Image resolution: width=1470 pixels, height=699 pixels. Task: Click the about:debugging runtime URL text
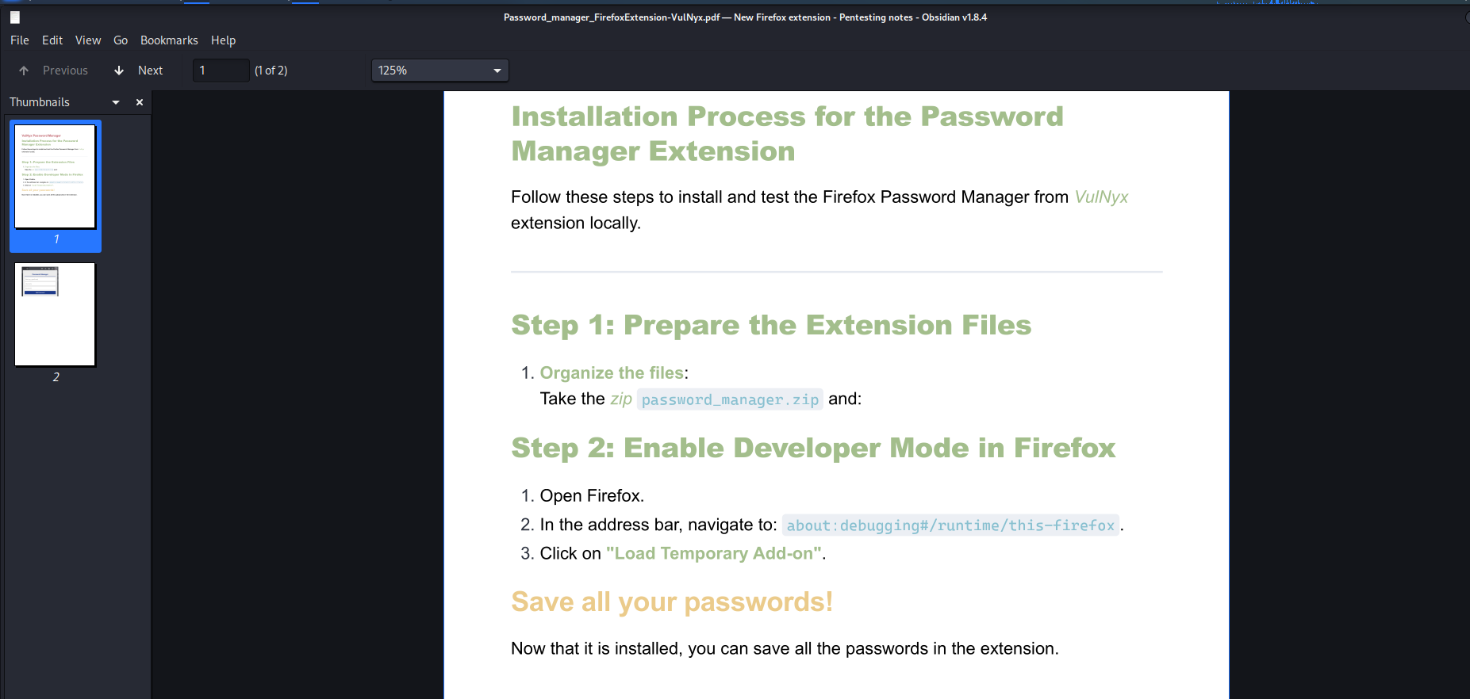click(x=950, y=525)
